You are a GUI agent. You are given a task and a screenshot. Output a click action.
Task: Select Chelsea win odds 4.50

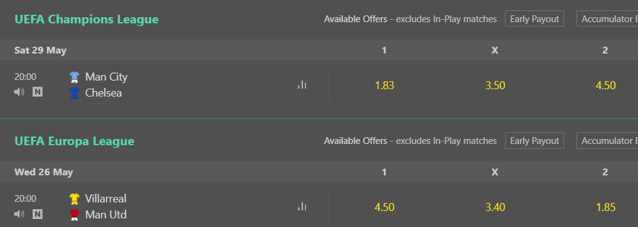click(x=605, y=86)
